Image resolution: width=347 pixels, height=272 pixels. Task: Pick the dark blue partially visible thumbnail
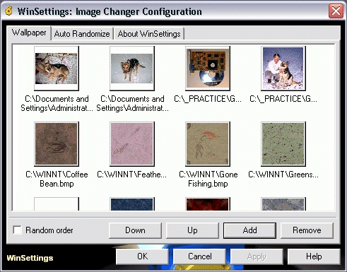[x=132, y=204]
